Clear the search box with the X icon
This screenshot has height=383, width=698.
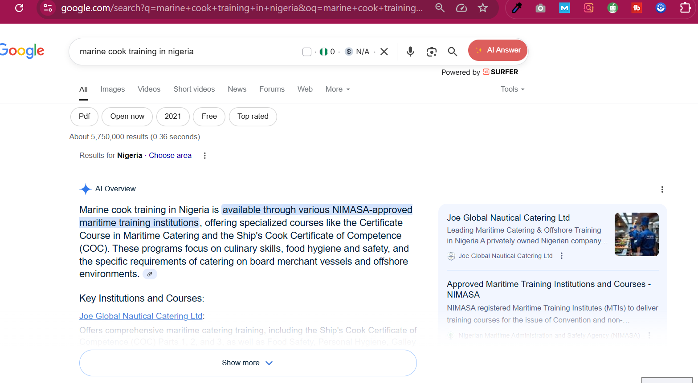pyautogui.click(x=384, y=52)
